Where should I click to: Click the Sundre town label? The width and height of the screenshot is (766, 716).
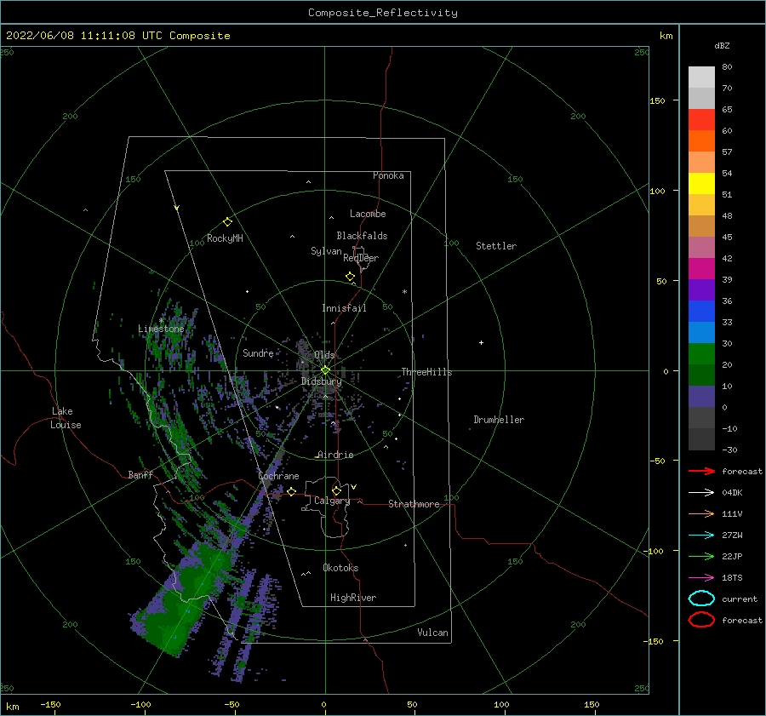[x=258, y=352]
